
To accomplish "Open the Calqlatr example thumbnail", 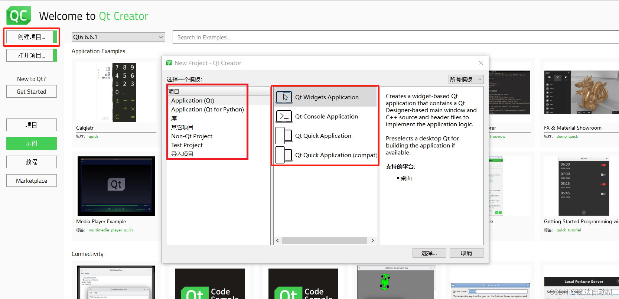I will click(x=116, y=92).
